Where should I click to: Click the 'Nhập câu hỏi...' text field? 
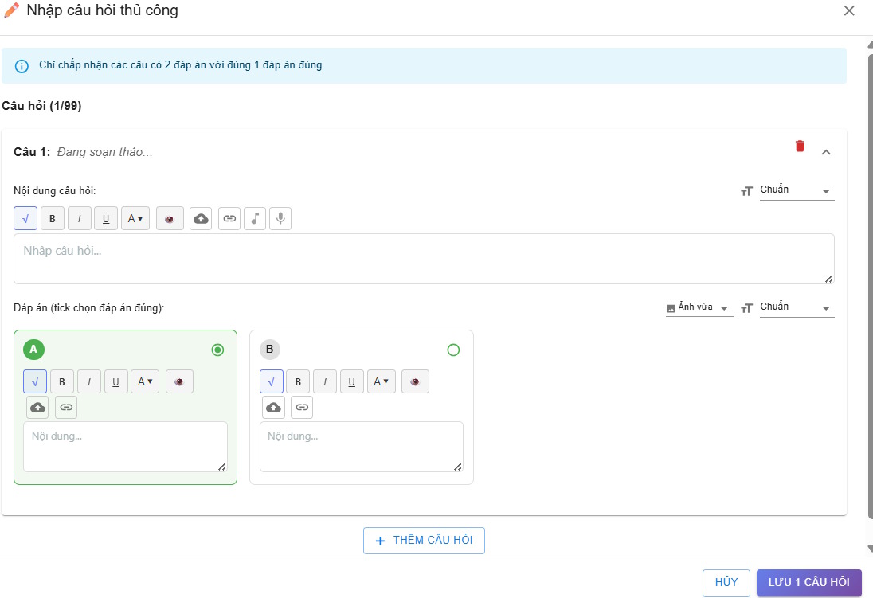(x=423, y=258)
